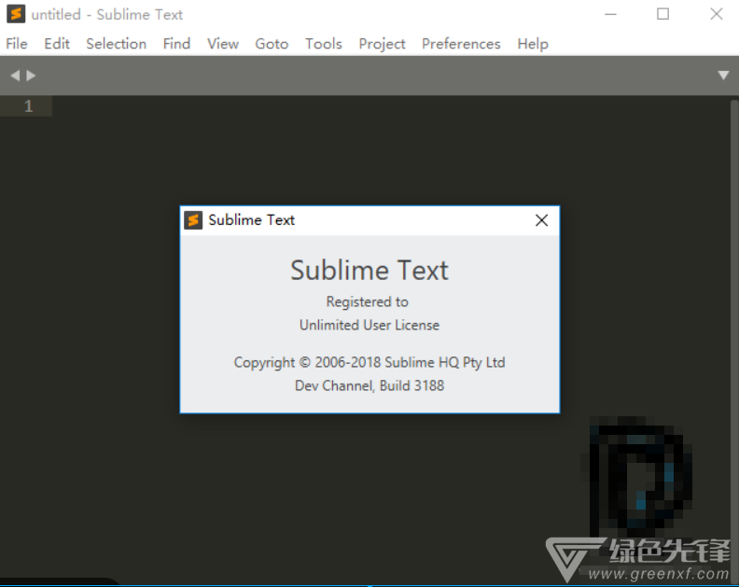Viewport: 739px width, 587px height.
Task: Click line number 1 in the gutter
Action: (28, 106)
